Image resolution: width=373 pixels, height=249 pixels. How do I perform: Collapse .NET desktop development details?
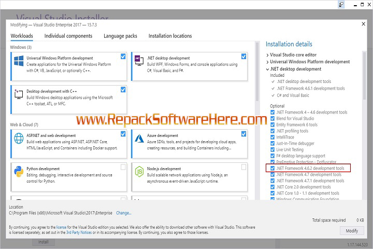[268, 70]
